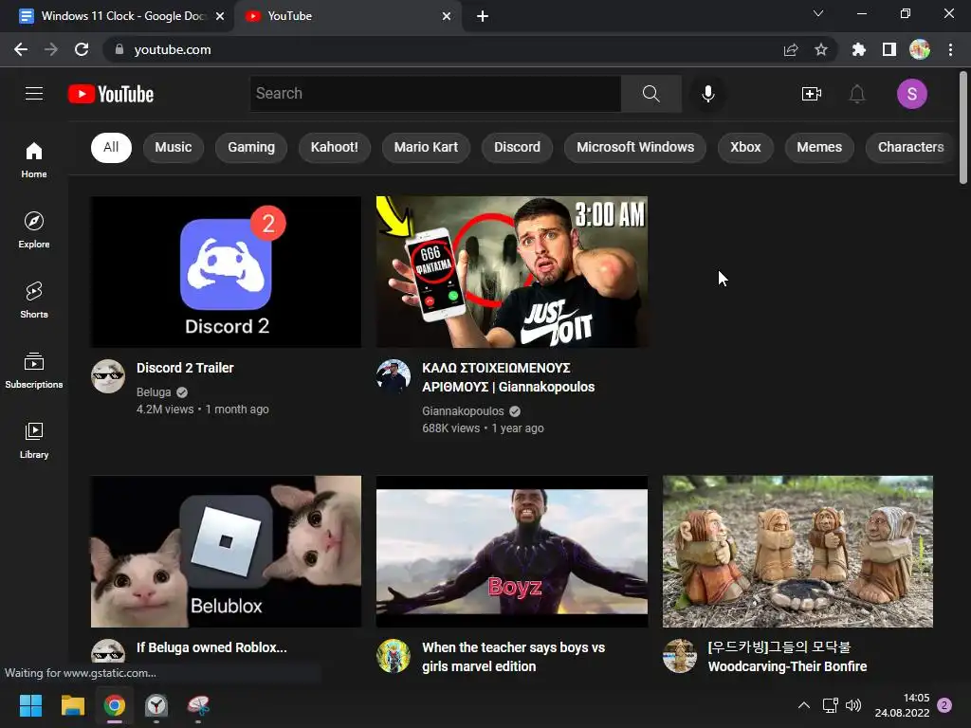Open channel avatar beside marvel edition video

(x=394, y=656)
